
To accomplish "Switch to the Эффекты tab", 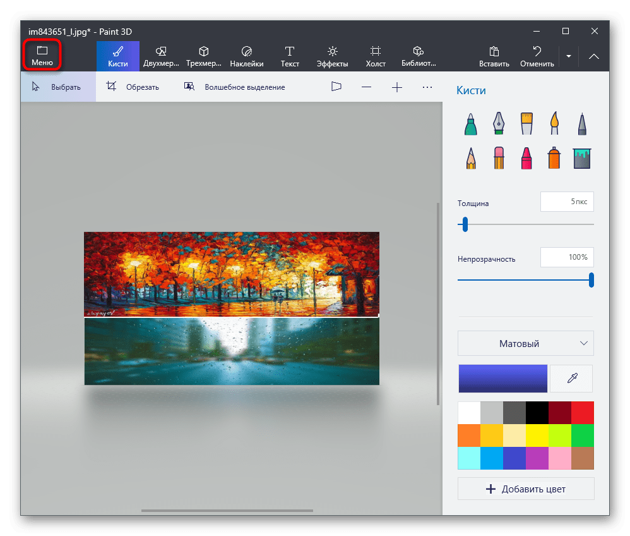I will 333,56.
